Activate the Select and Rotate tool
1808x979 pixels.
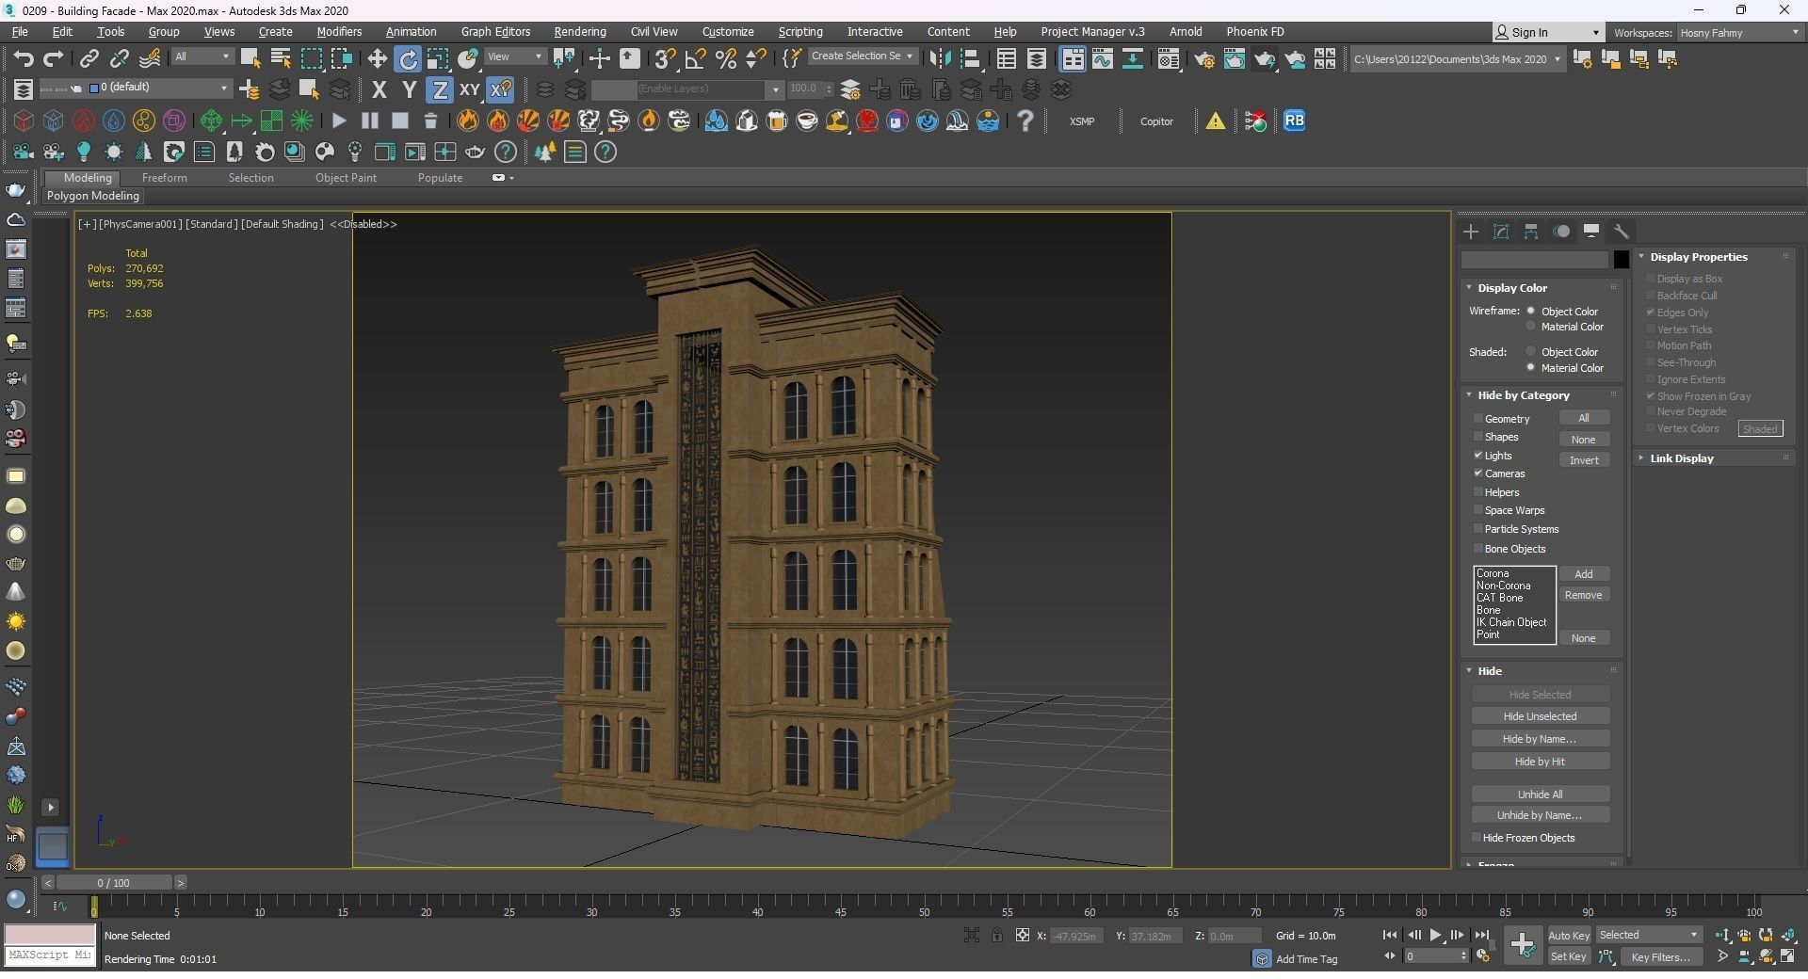(408, 57)
